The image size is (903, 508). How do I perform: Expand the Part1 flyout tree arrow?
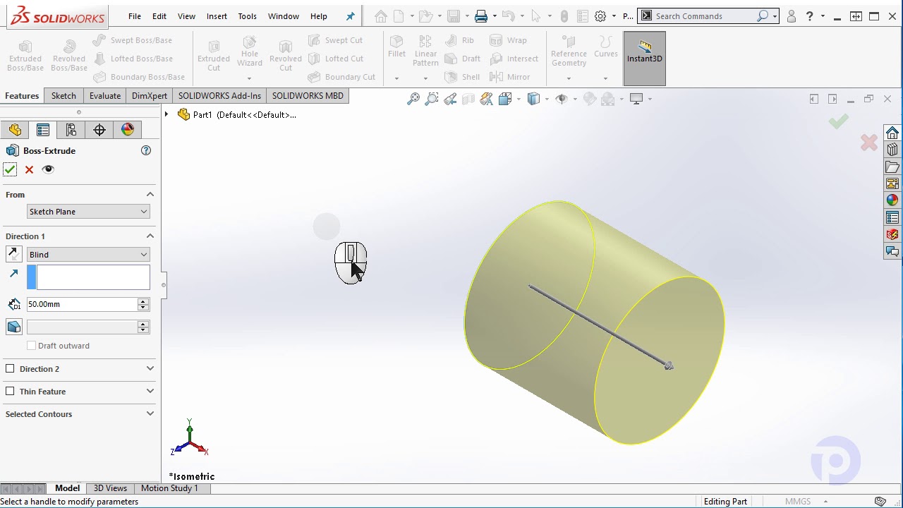[166, 114]
